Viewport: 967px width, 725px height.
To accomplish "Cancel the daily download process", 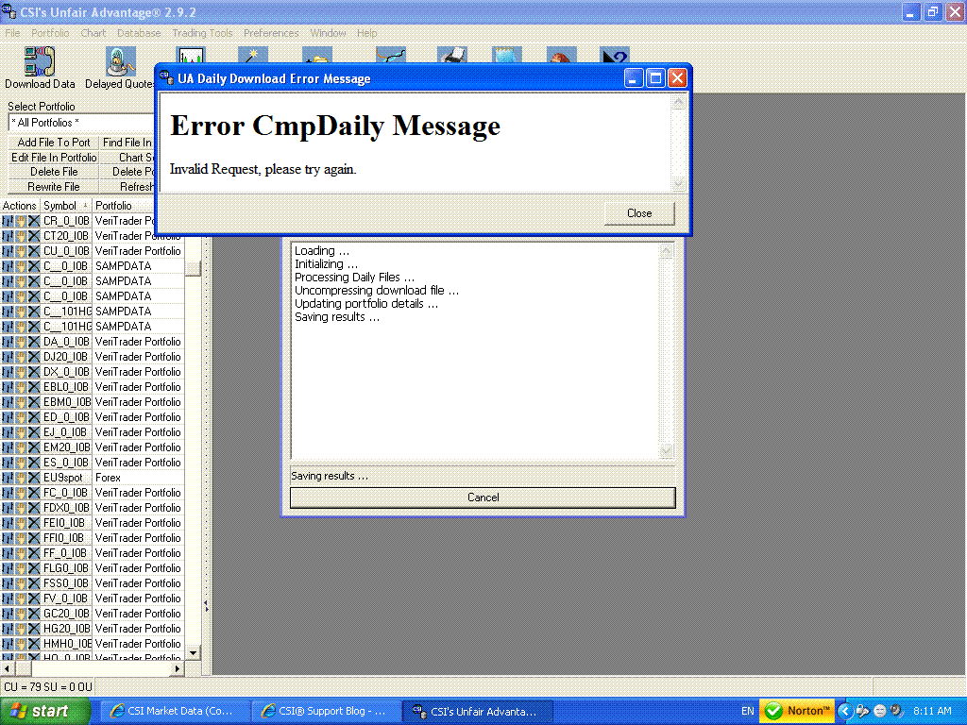I will (x=483, y=497).
